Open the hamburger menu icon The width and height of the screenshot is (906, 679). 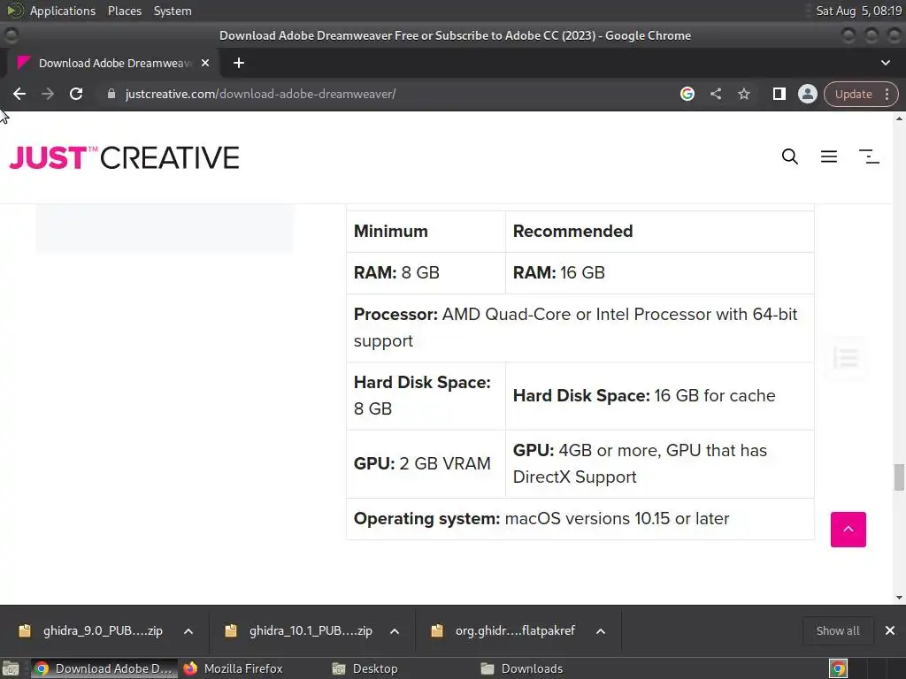[x=829, y=156]
